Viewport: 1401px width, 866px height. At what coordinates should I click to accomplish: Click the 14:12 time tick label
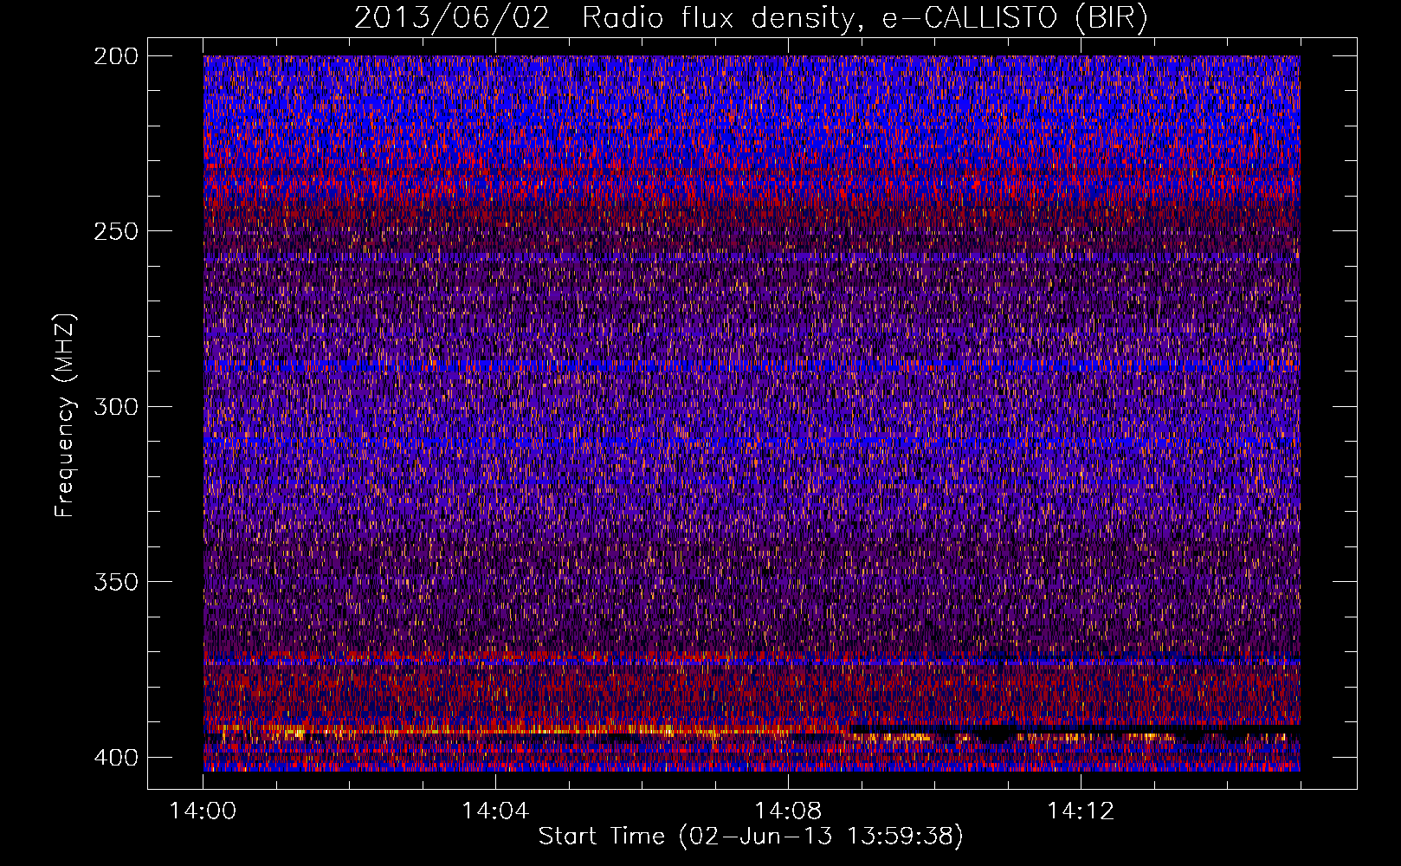click(x=1081, y=811)
